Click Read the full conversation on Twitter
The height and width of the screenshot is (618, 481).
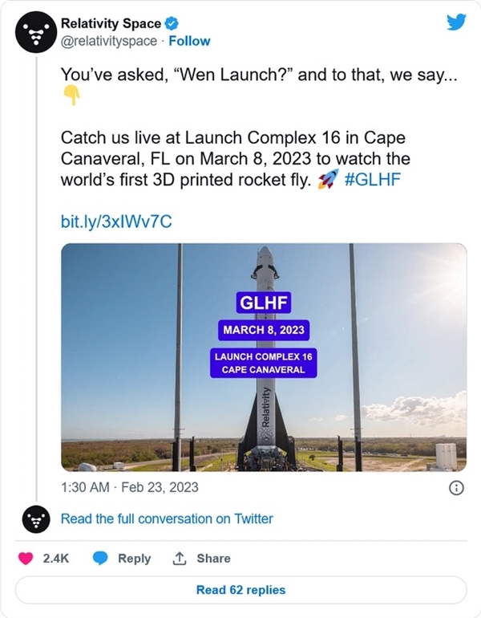coord(167,519)
